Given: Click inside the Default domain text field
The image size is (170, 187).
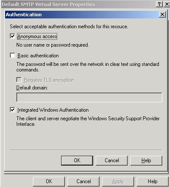Looking at the screenshot, I should tap(89, 98).
